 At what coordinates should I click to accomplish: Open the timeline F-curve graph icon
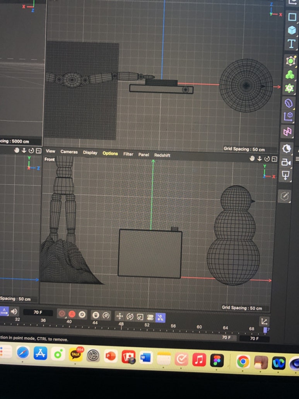264,321
